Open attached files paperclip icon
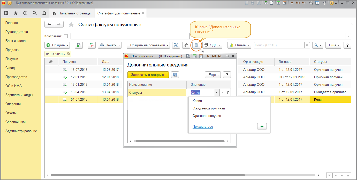Screen dimensions: 357x180 coord(186,45)
